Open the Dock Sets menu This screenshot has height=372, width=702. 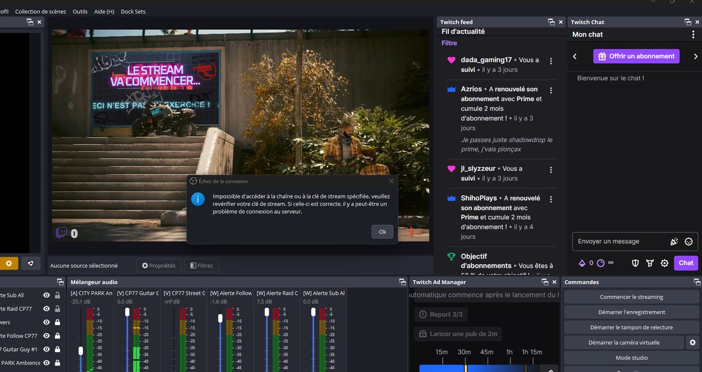click(133, 12)
